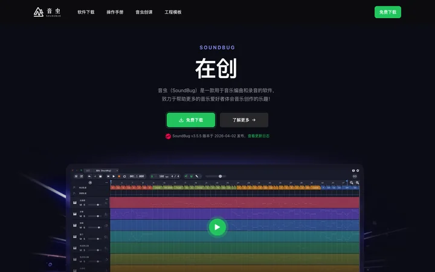Toggle the green magnet snap icon
435x272 pixels.
pos(191,176)
